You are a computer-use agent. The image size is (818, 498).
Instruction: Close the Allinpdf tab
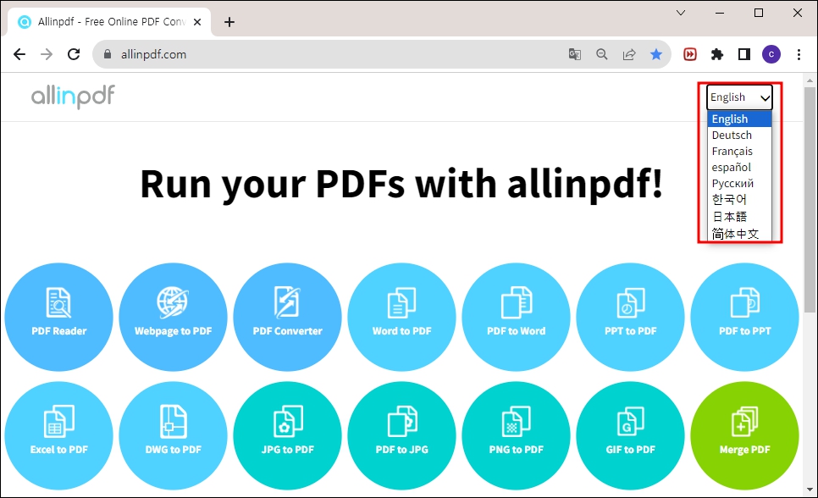click(197, 22)
